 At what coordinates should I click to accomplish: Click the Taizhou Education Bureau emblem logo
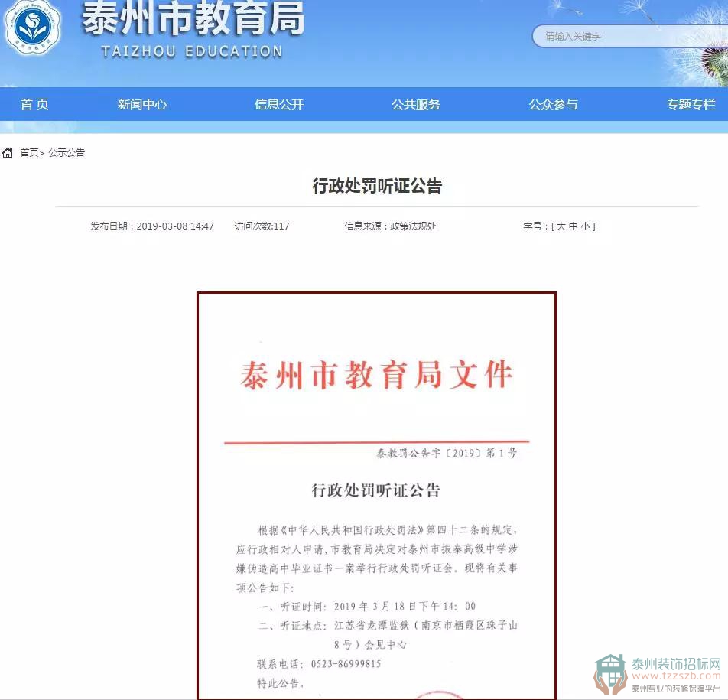33,28
